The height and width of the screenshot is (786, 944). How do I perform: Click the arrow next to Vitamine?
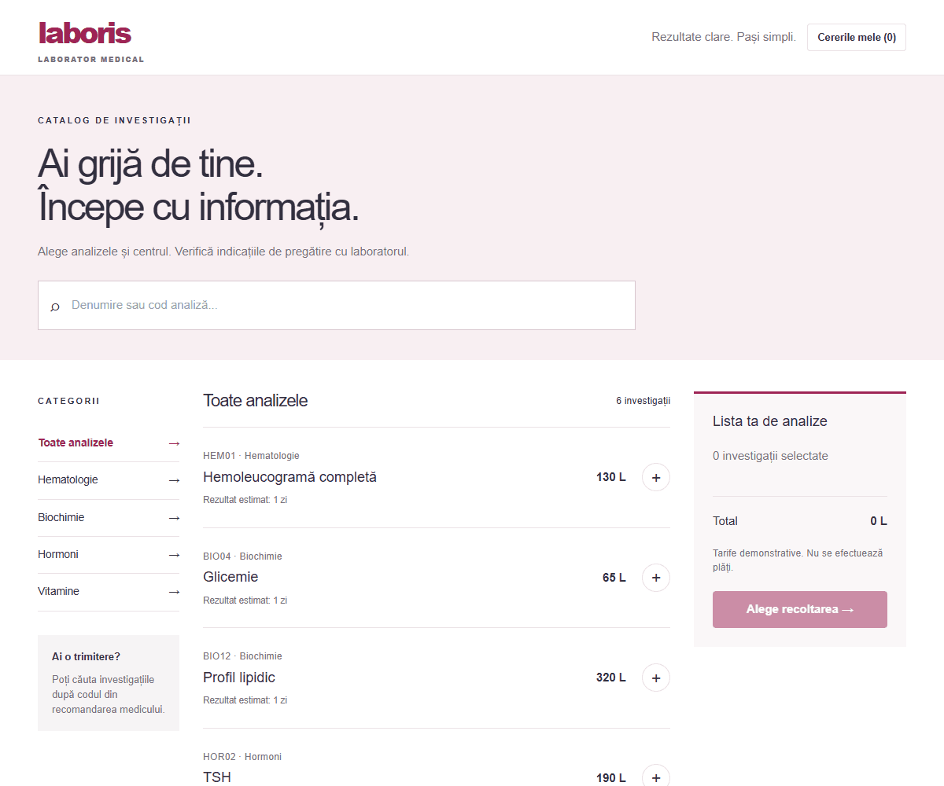coord(174,592)
